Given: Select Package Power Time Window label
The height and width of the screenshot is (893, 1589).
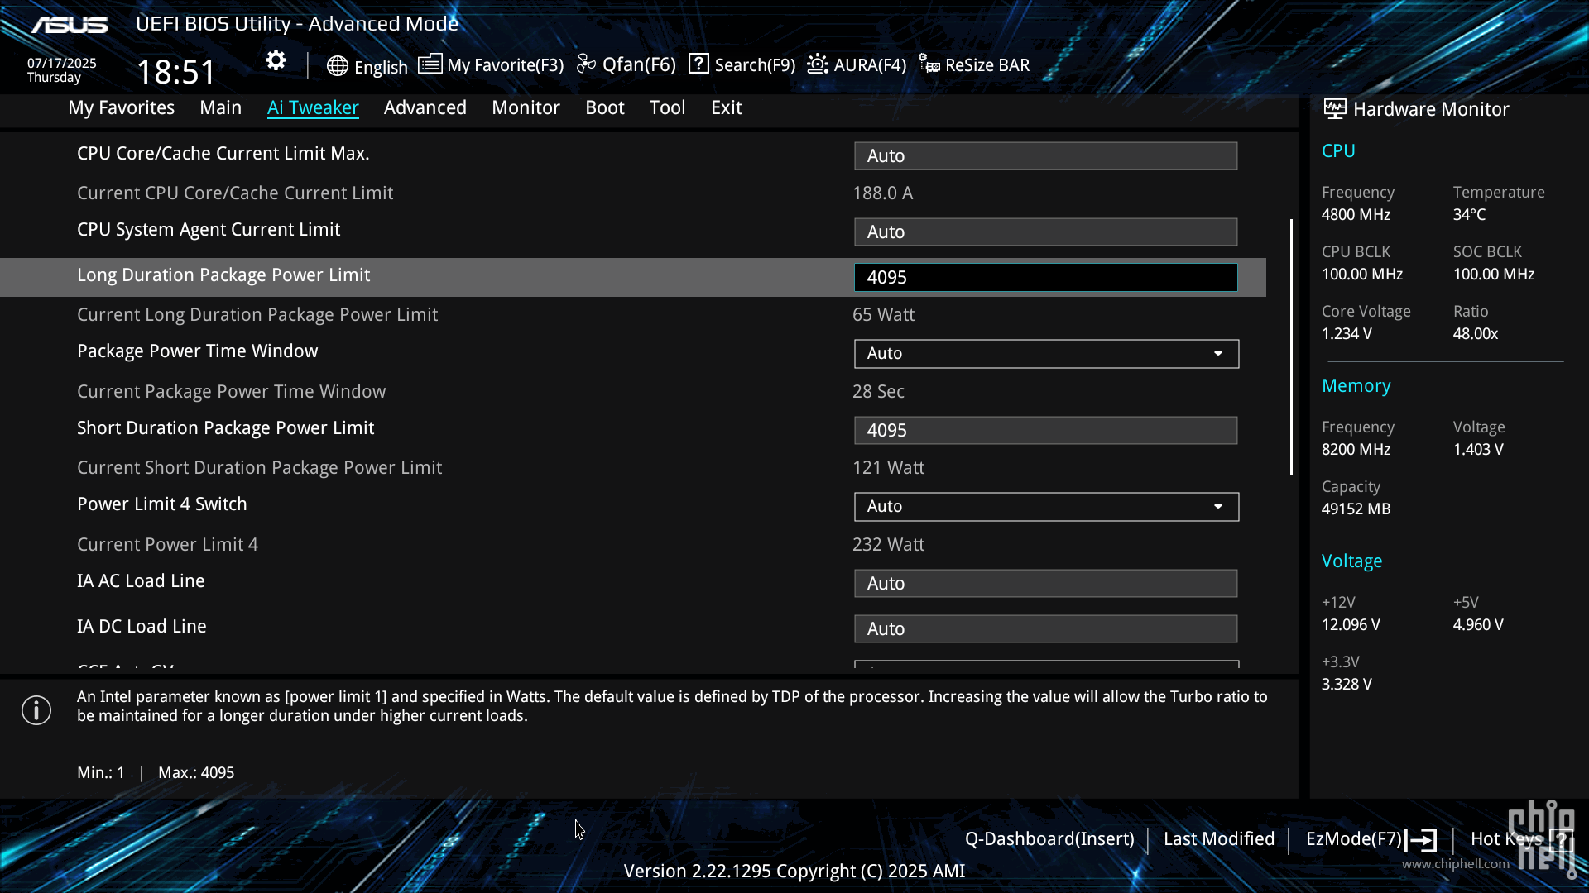Looking at the screenshot, I should [x=197, y=351].
